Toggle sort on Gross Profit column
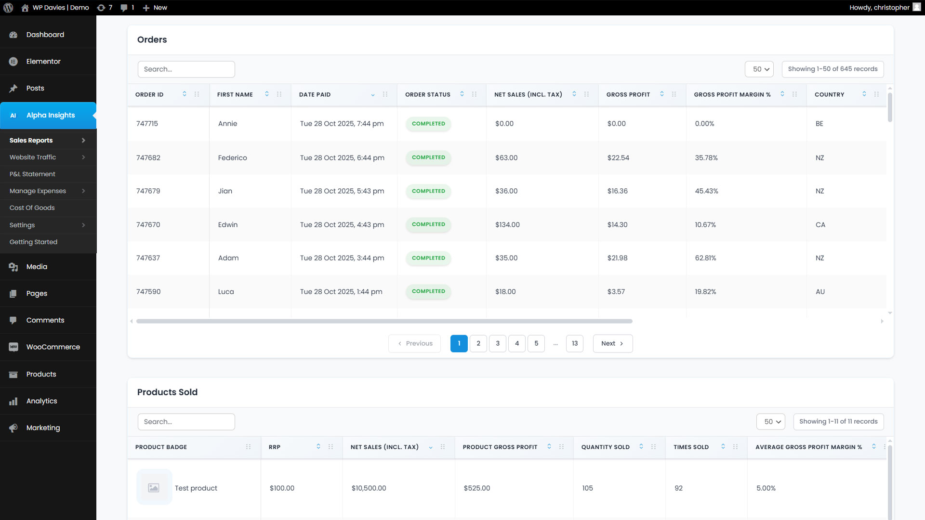The image size is (925, 520). tap(662, 94)
